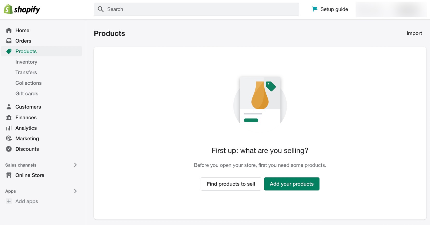The width and height of the screenshot is (430, 225).
Task: Go to Collections in the sidebar
Action: pos(28,83)
